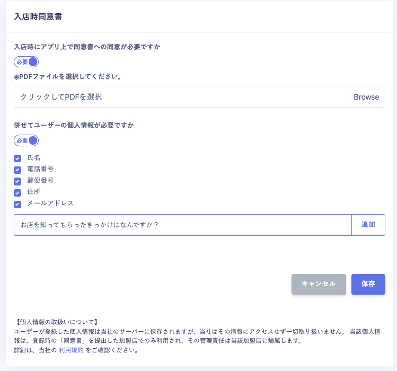Click the 入店時同意書 panel heading
Image resolution: width=397 pixels, height=371 pixels.
38,17
